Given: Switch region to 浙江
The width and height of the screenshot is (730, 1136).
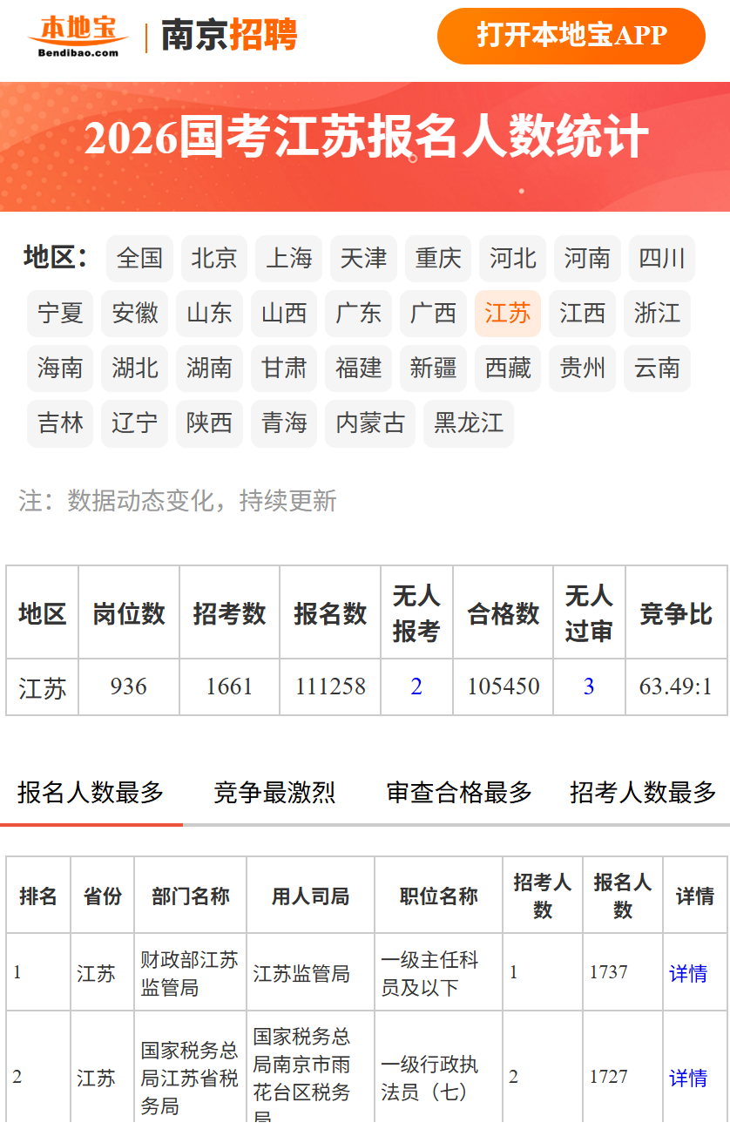Looking at the screenshot, I should (x=658, y=314).
